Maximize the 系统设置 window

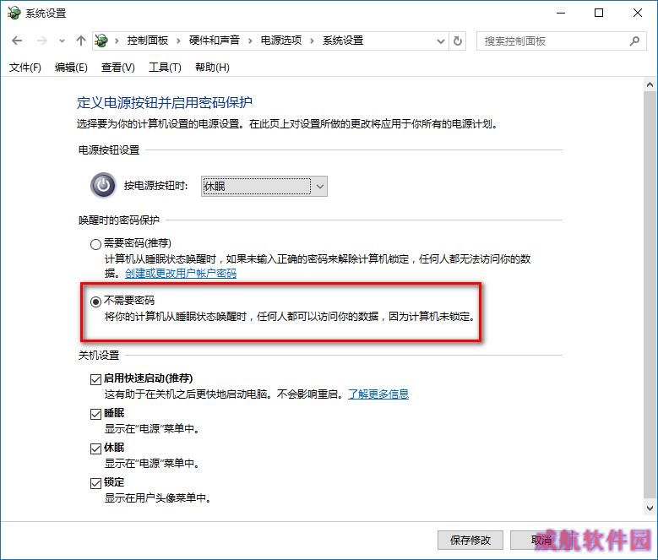coord(599,13)
